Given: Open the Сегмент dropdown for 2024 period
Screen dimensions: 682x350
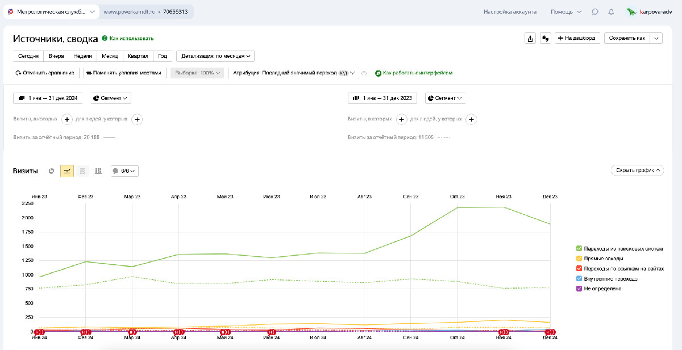Looking at the screenshot, I should pyautogui.click(x=111, y=98).
